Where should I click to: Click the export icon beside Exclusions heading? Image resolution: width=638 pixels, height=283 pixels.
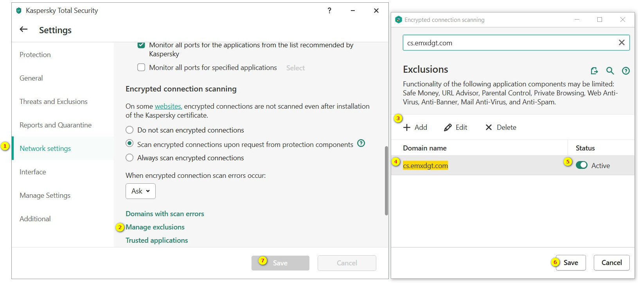594,71
